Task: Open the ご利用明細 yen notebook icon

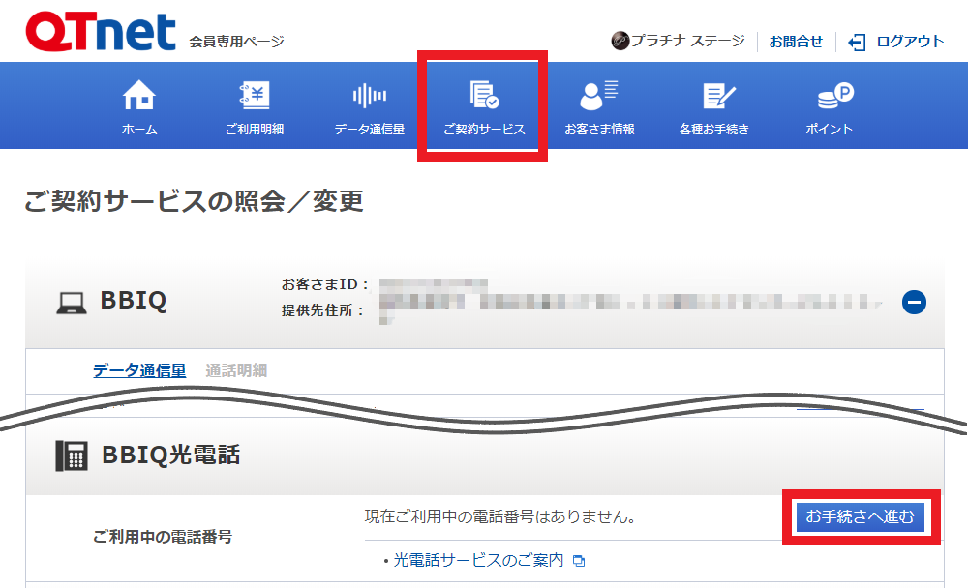Action: 255,95
